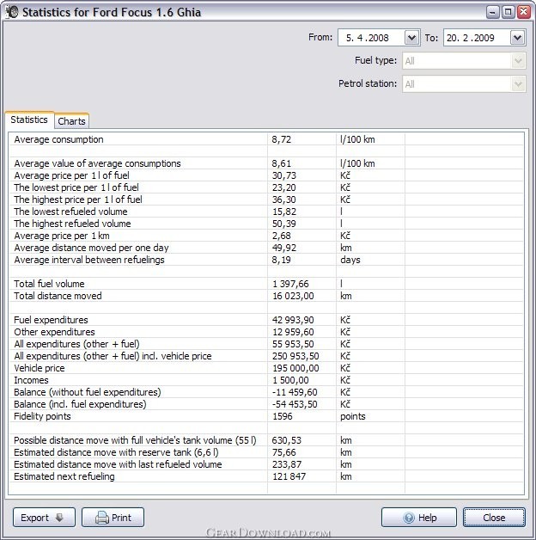This screenshot has height=540, width=536.
Task: Expand the Petrol station combo box
Action: pos(464,84)
